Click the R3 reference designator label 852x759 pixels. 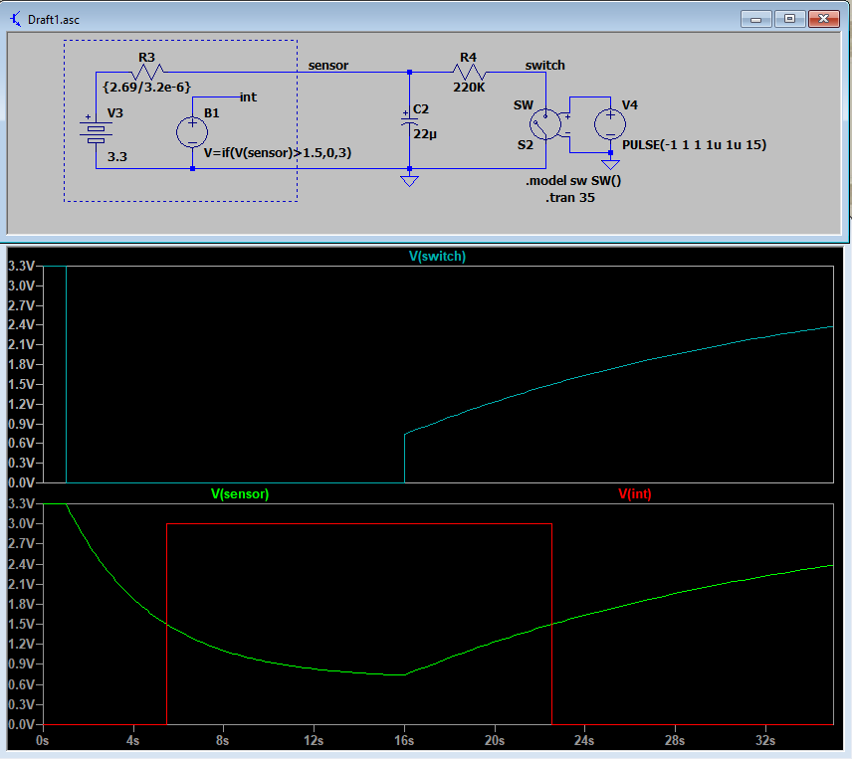pyautogui.click(x=146, y=58)
